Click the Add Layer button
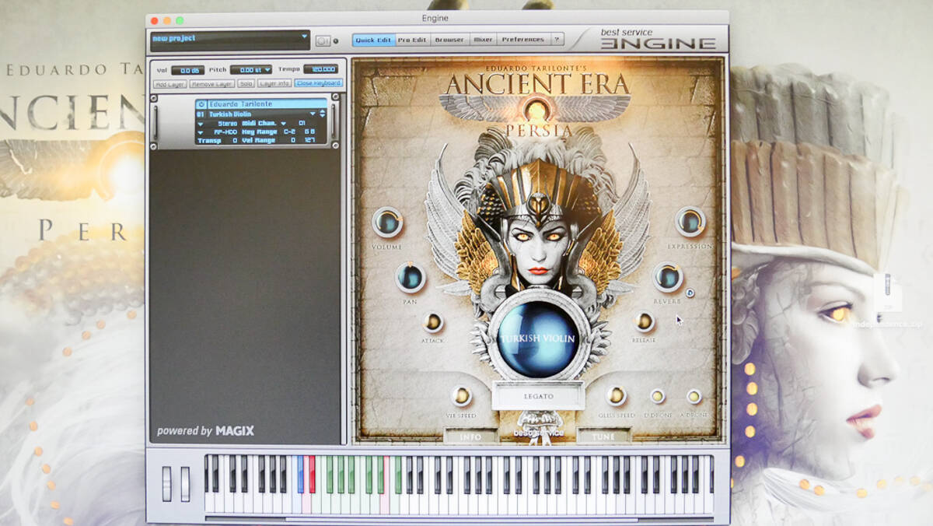 pos(170,83)
